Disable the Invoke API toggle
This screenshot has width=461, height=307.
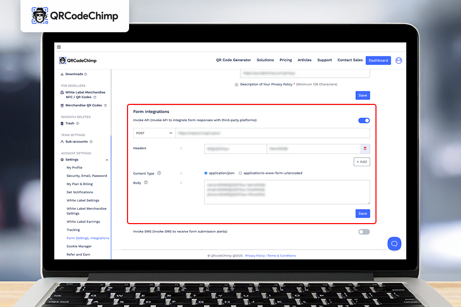(365, 119)
